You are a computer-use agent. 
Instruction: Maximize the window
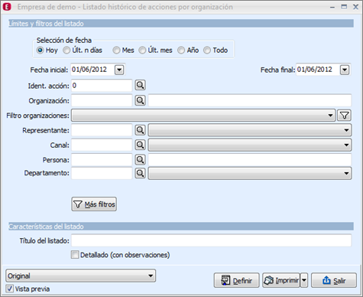344,7
